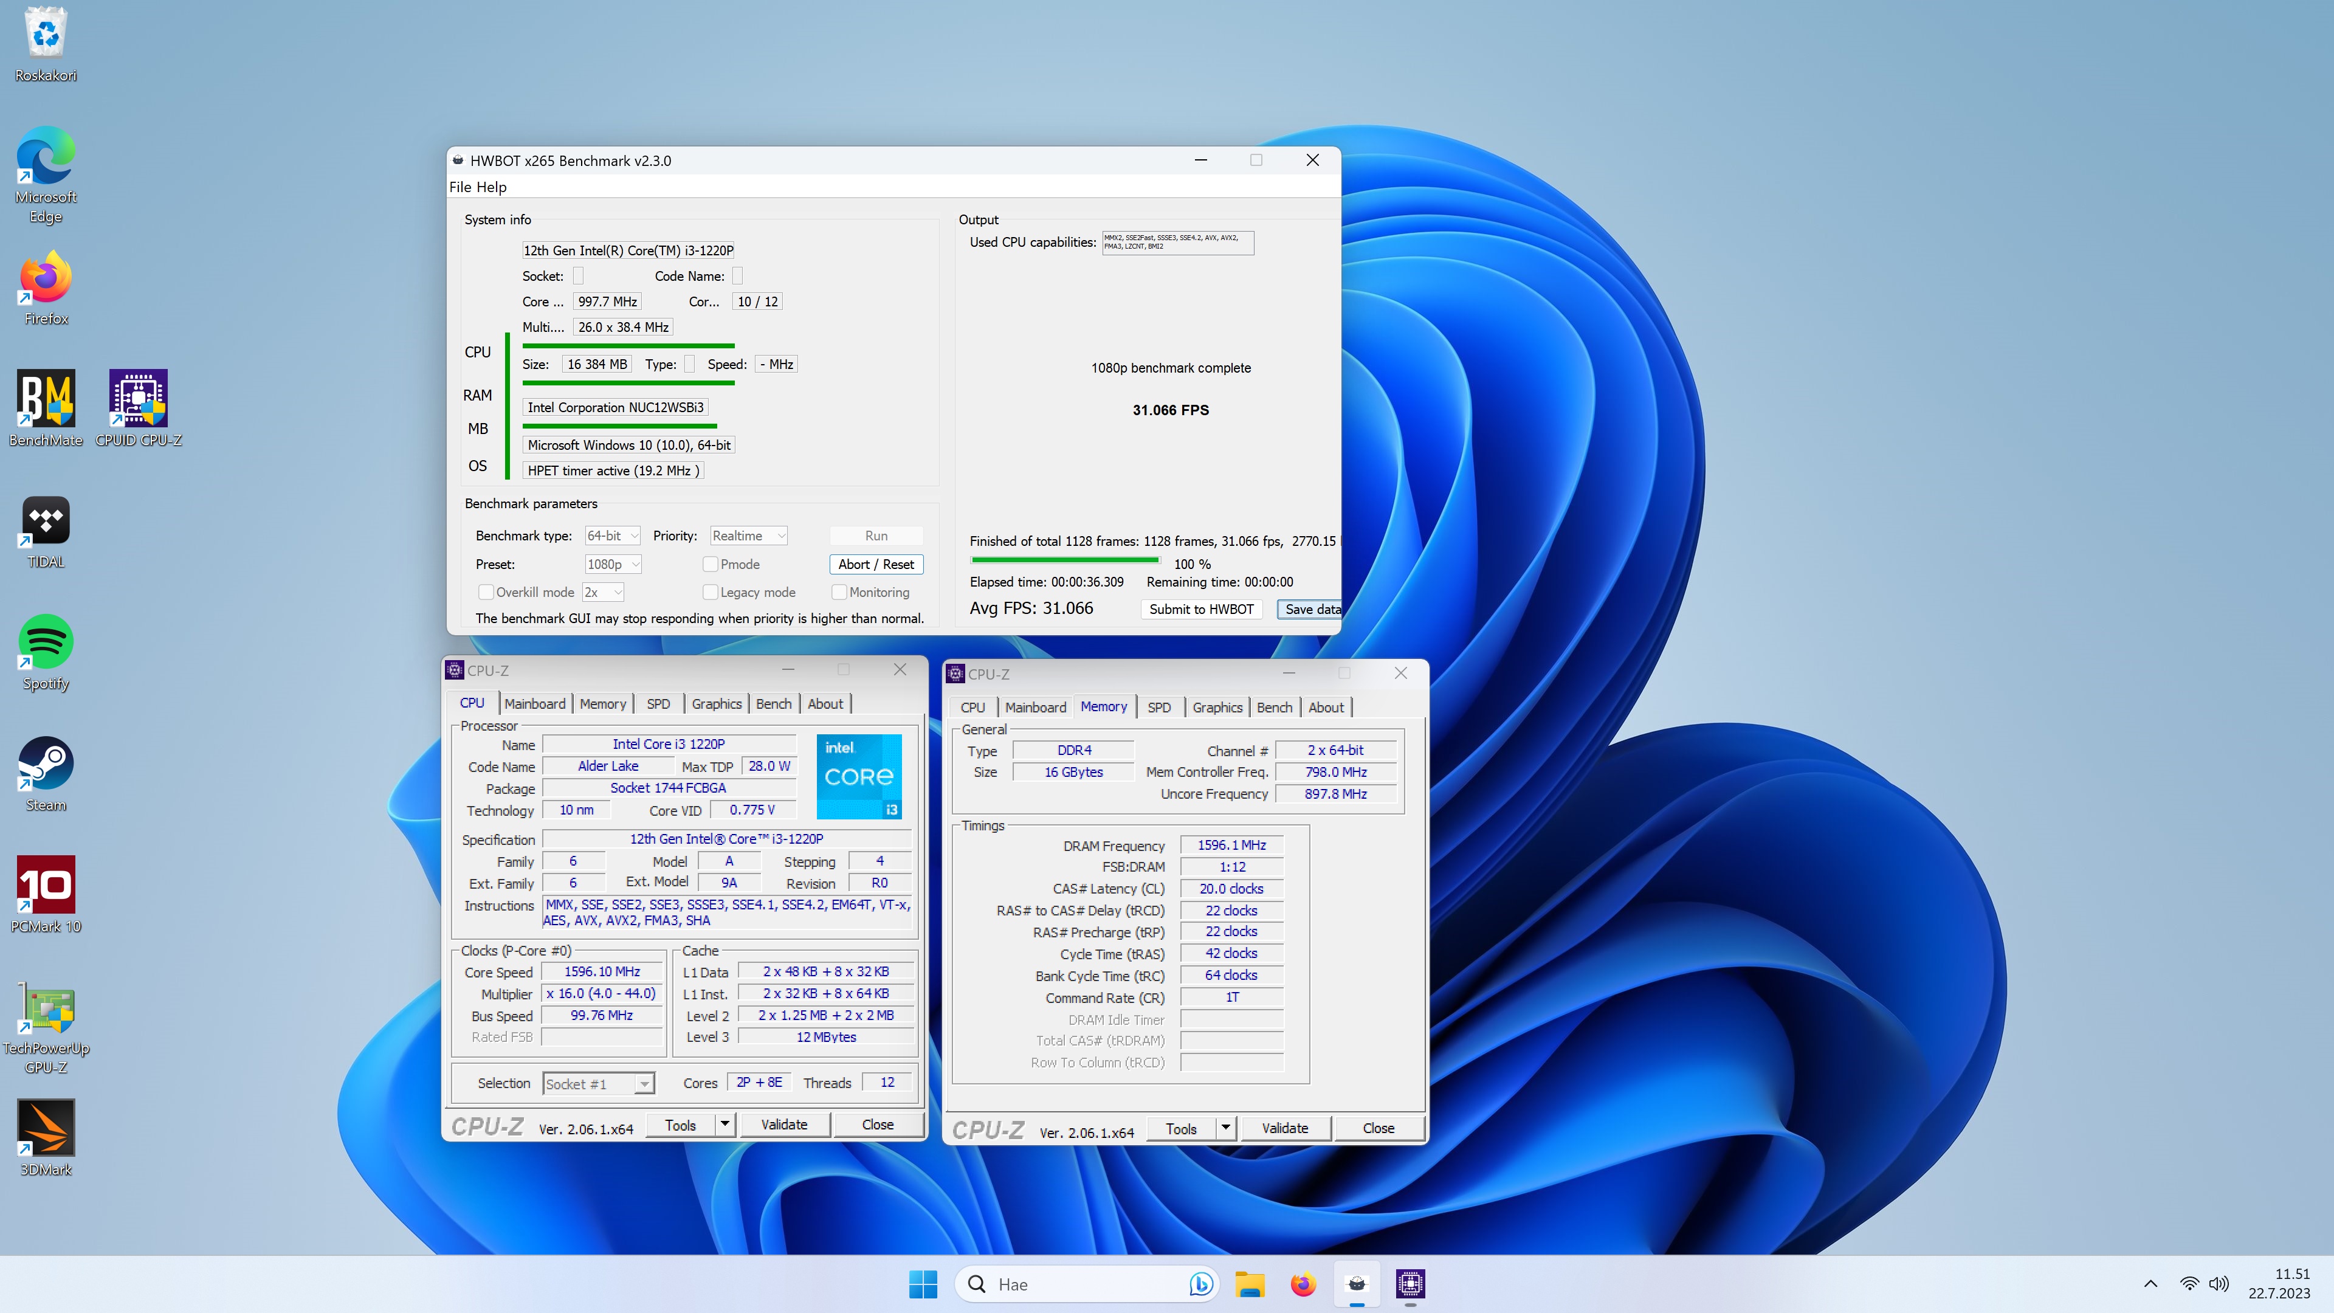Launch the BenchMate desktop shortcut
2334x1313 pixels.
tap(46, 408)
